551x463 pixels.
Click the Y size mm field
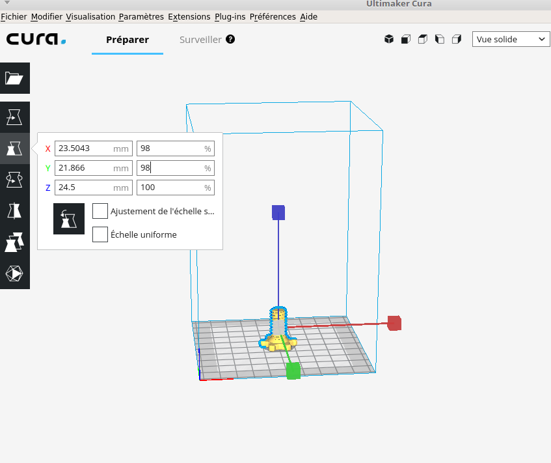click(94, 168)
